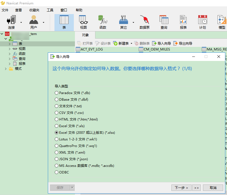Choose Lotus 1-2-3 (*.wk1) import type
The image size is (227, 195).
[76, 139]
